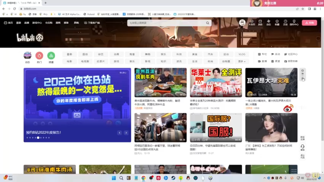324x182 pixels.
Task: Open the 动态 feed icon in header
Action: tap(269, 23)
